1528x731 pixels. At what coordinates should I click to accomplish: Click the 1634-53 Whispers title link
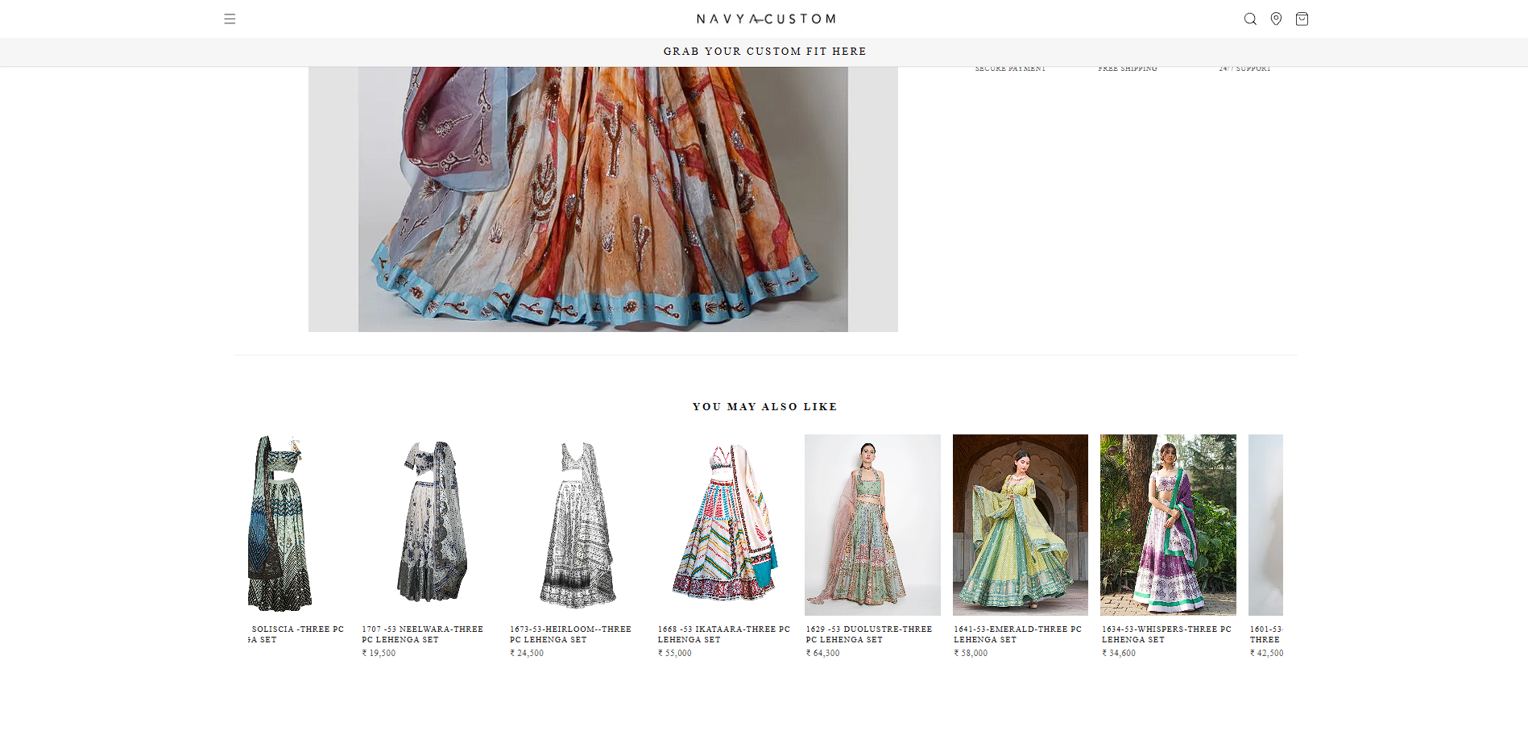click(1166, 634)
